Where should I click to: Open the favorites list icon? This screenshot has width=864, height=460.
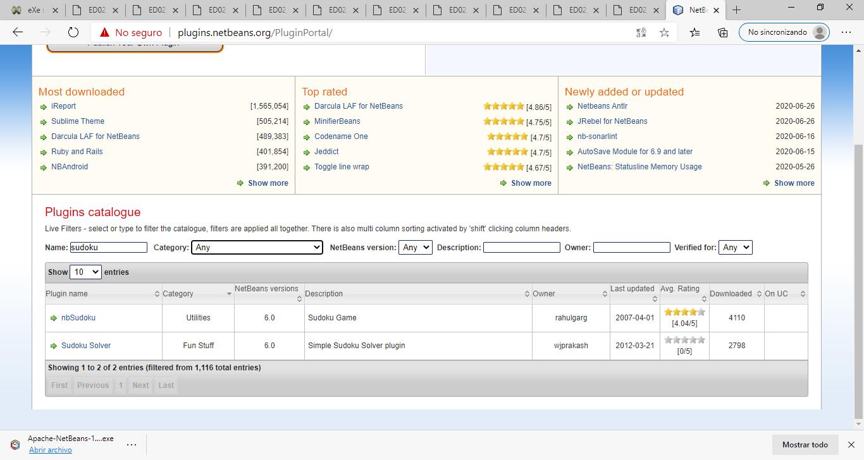coord(694,32)
